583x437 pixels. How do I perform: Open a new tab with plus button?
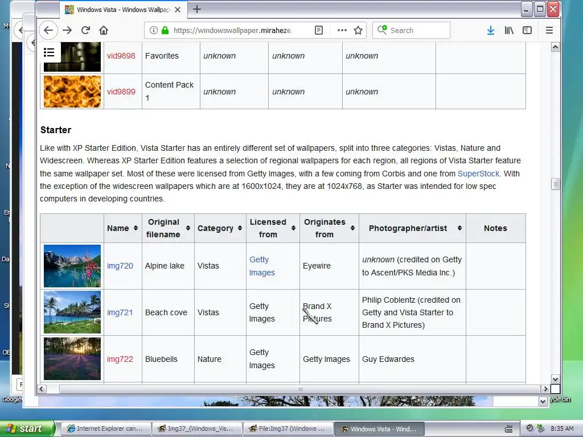[197, 9]
